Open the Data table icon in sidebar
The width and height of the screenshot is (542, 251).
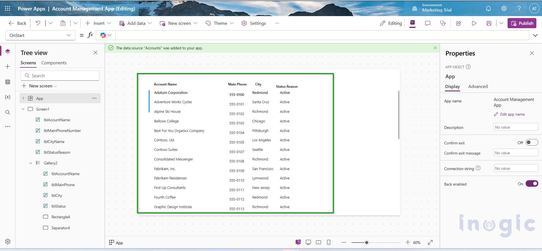point(8,82)
